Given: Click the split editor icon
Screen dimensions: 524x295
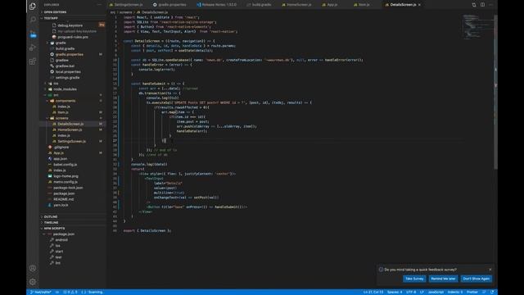Looking at the screenshot, I should click(x=482, y=5).
